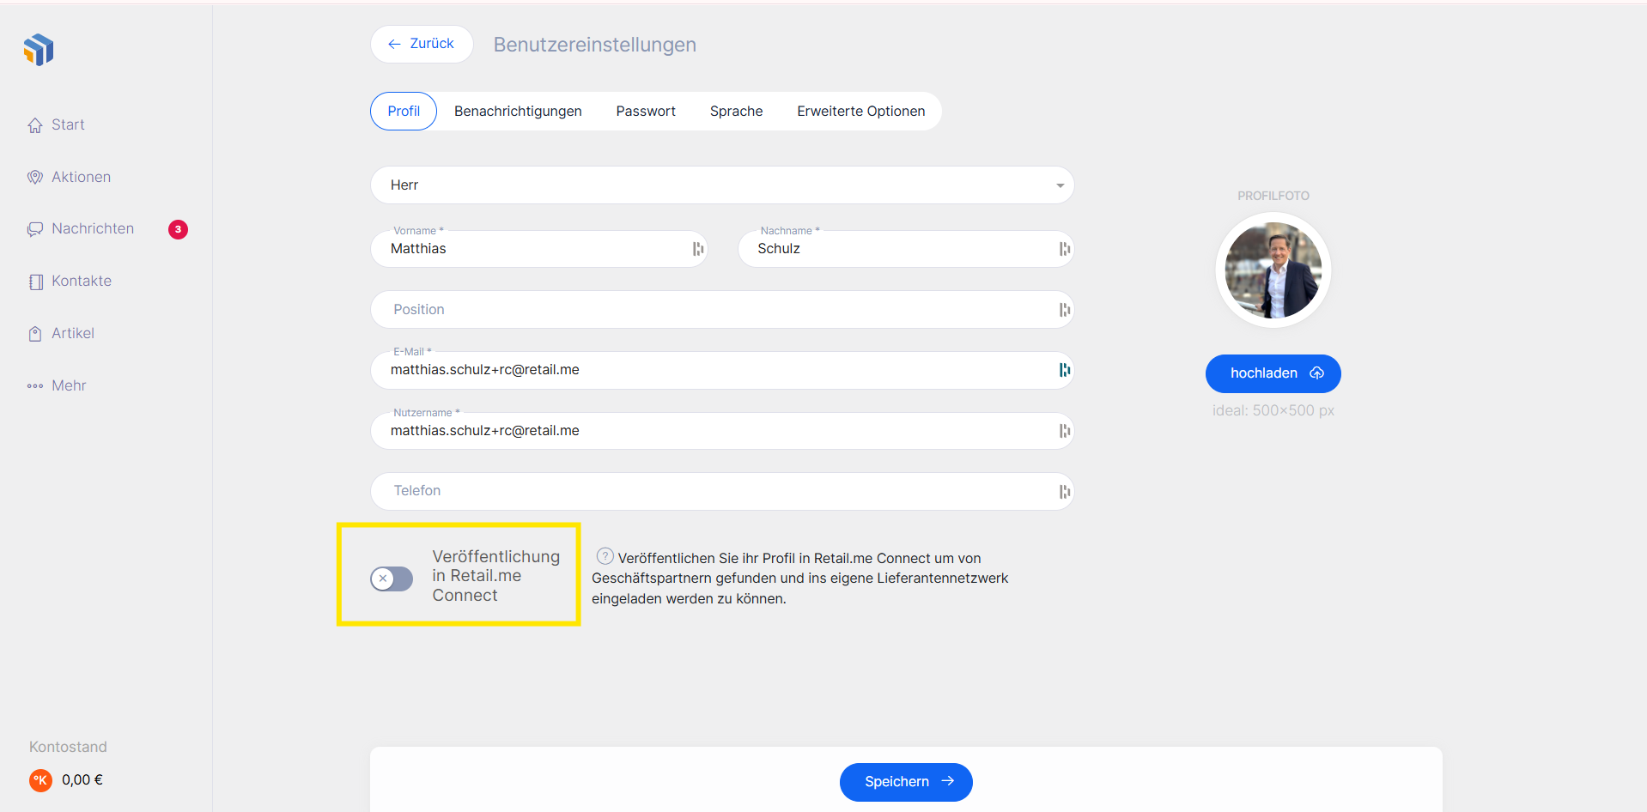Switch to the Benachrichtigungen tab
Image resolution: width=1647 pixels, height=812 pixels.
pyautogui.click(x=518, y=112)
